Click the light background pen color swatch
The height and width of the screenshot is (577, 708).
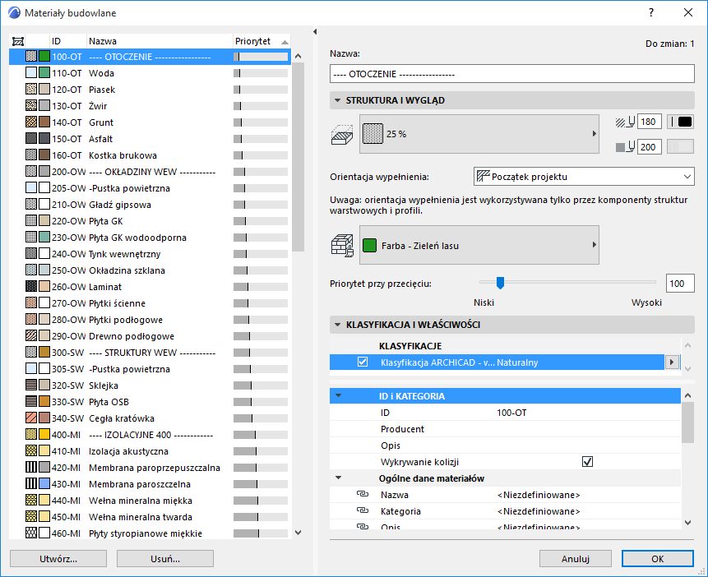[x=681, y=146]
